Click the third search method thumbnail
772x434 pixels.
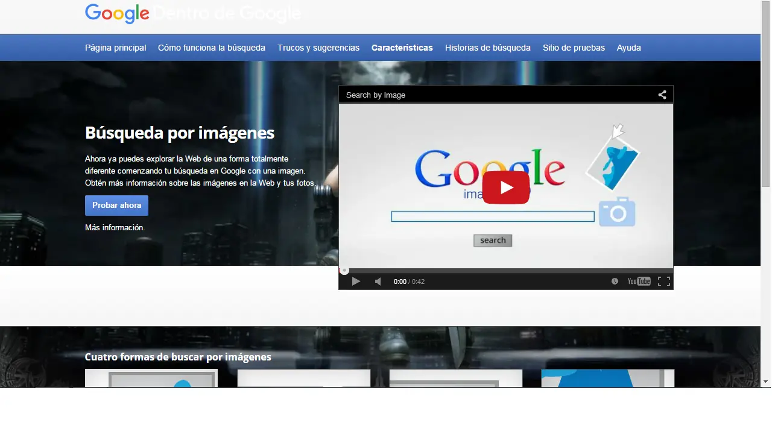tap(456, 379)
